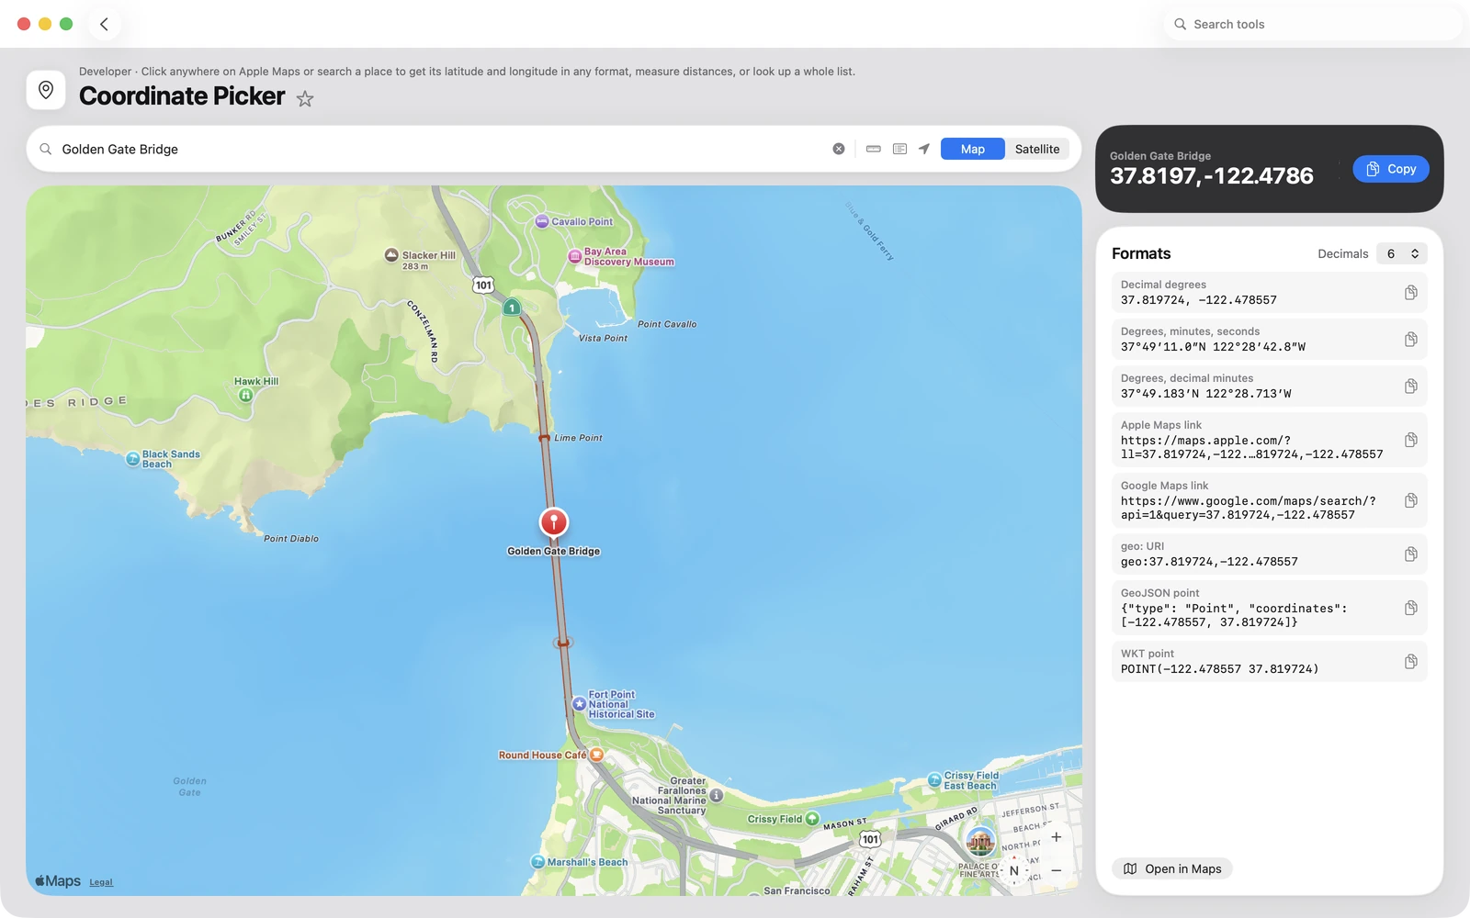Zoom out the map with minus
Image resolution: width=1470 pixels, height=918 pixels.
tap(1057, 870)
